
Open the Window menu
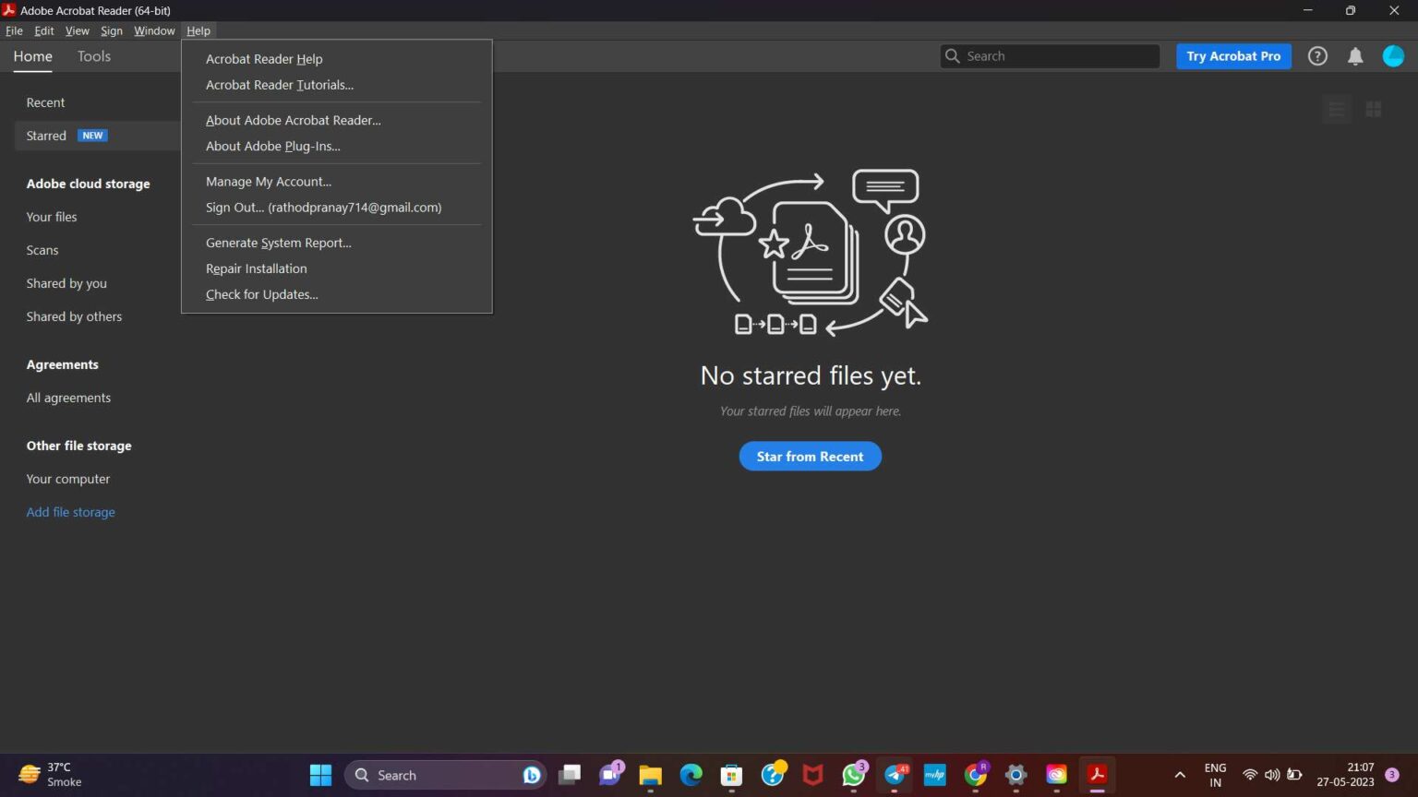(x=154, y=30)
